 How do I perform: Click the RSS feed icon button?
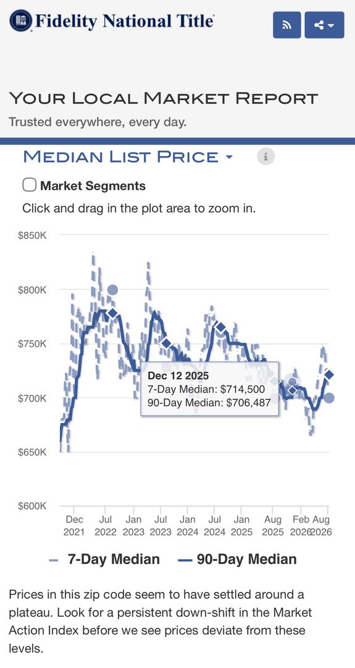tap(287, 25)
